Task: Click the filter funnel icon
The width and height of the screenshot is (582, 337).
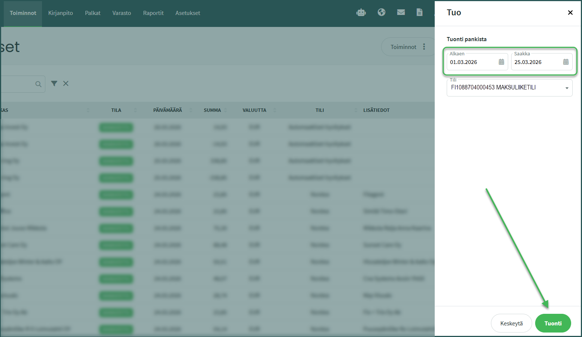Action: click(x=54, y=83)
